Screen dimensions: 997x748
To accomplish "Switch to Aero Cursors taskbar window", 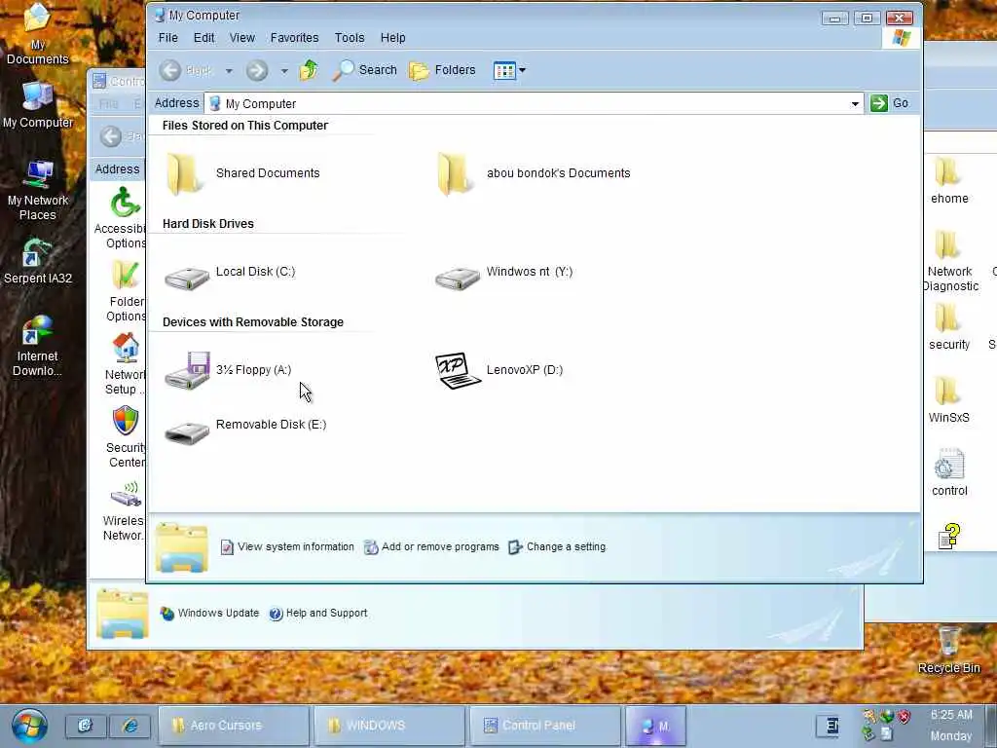I will click(x=234, y=725).
